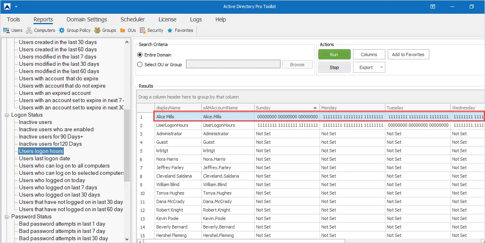Open the Domain Settings menu
The height and width of the screenshot is (243, 485).
(87, 19)
